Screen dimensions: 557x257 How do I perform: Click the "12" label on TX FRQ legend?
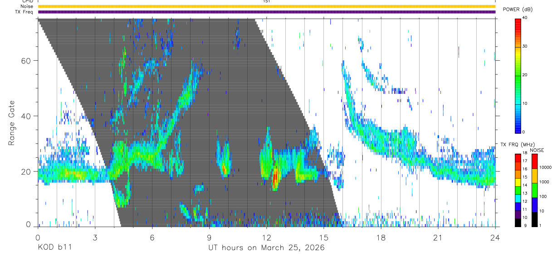(525, 201)
